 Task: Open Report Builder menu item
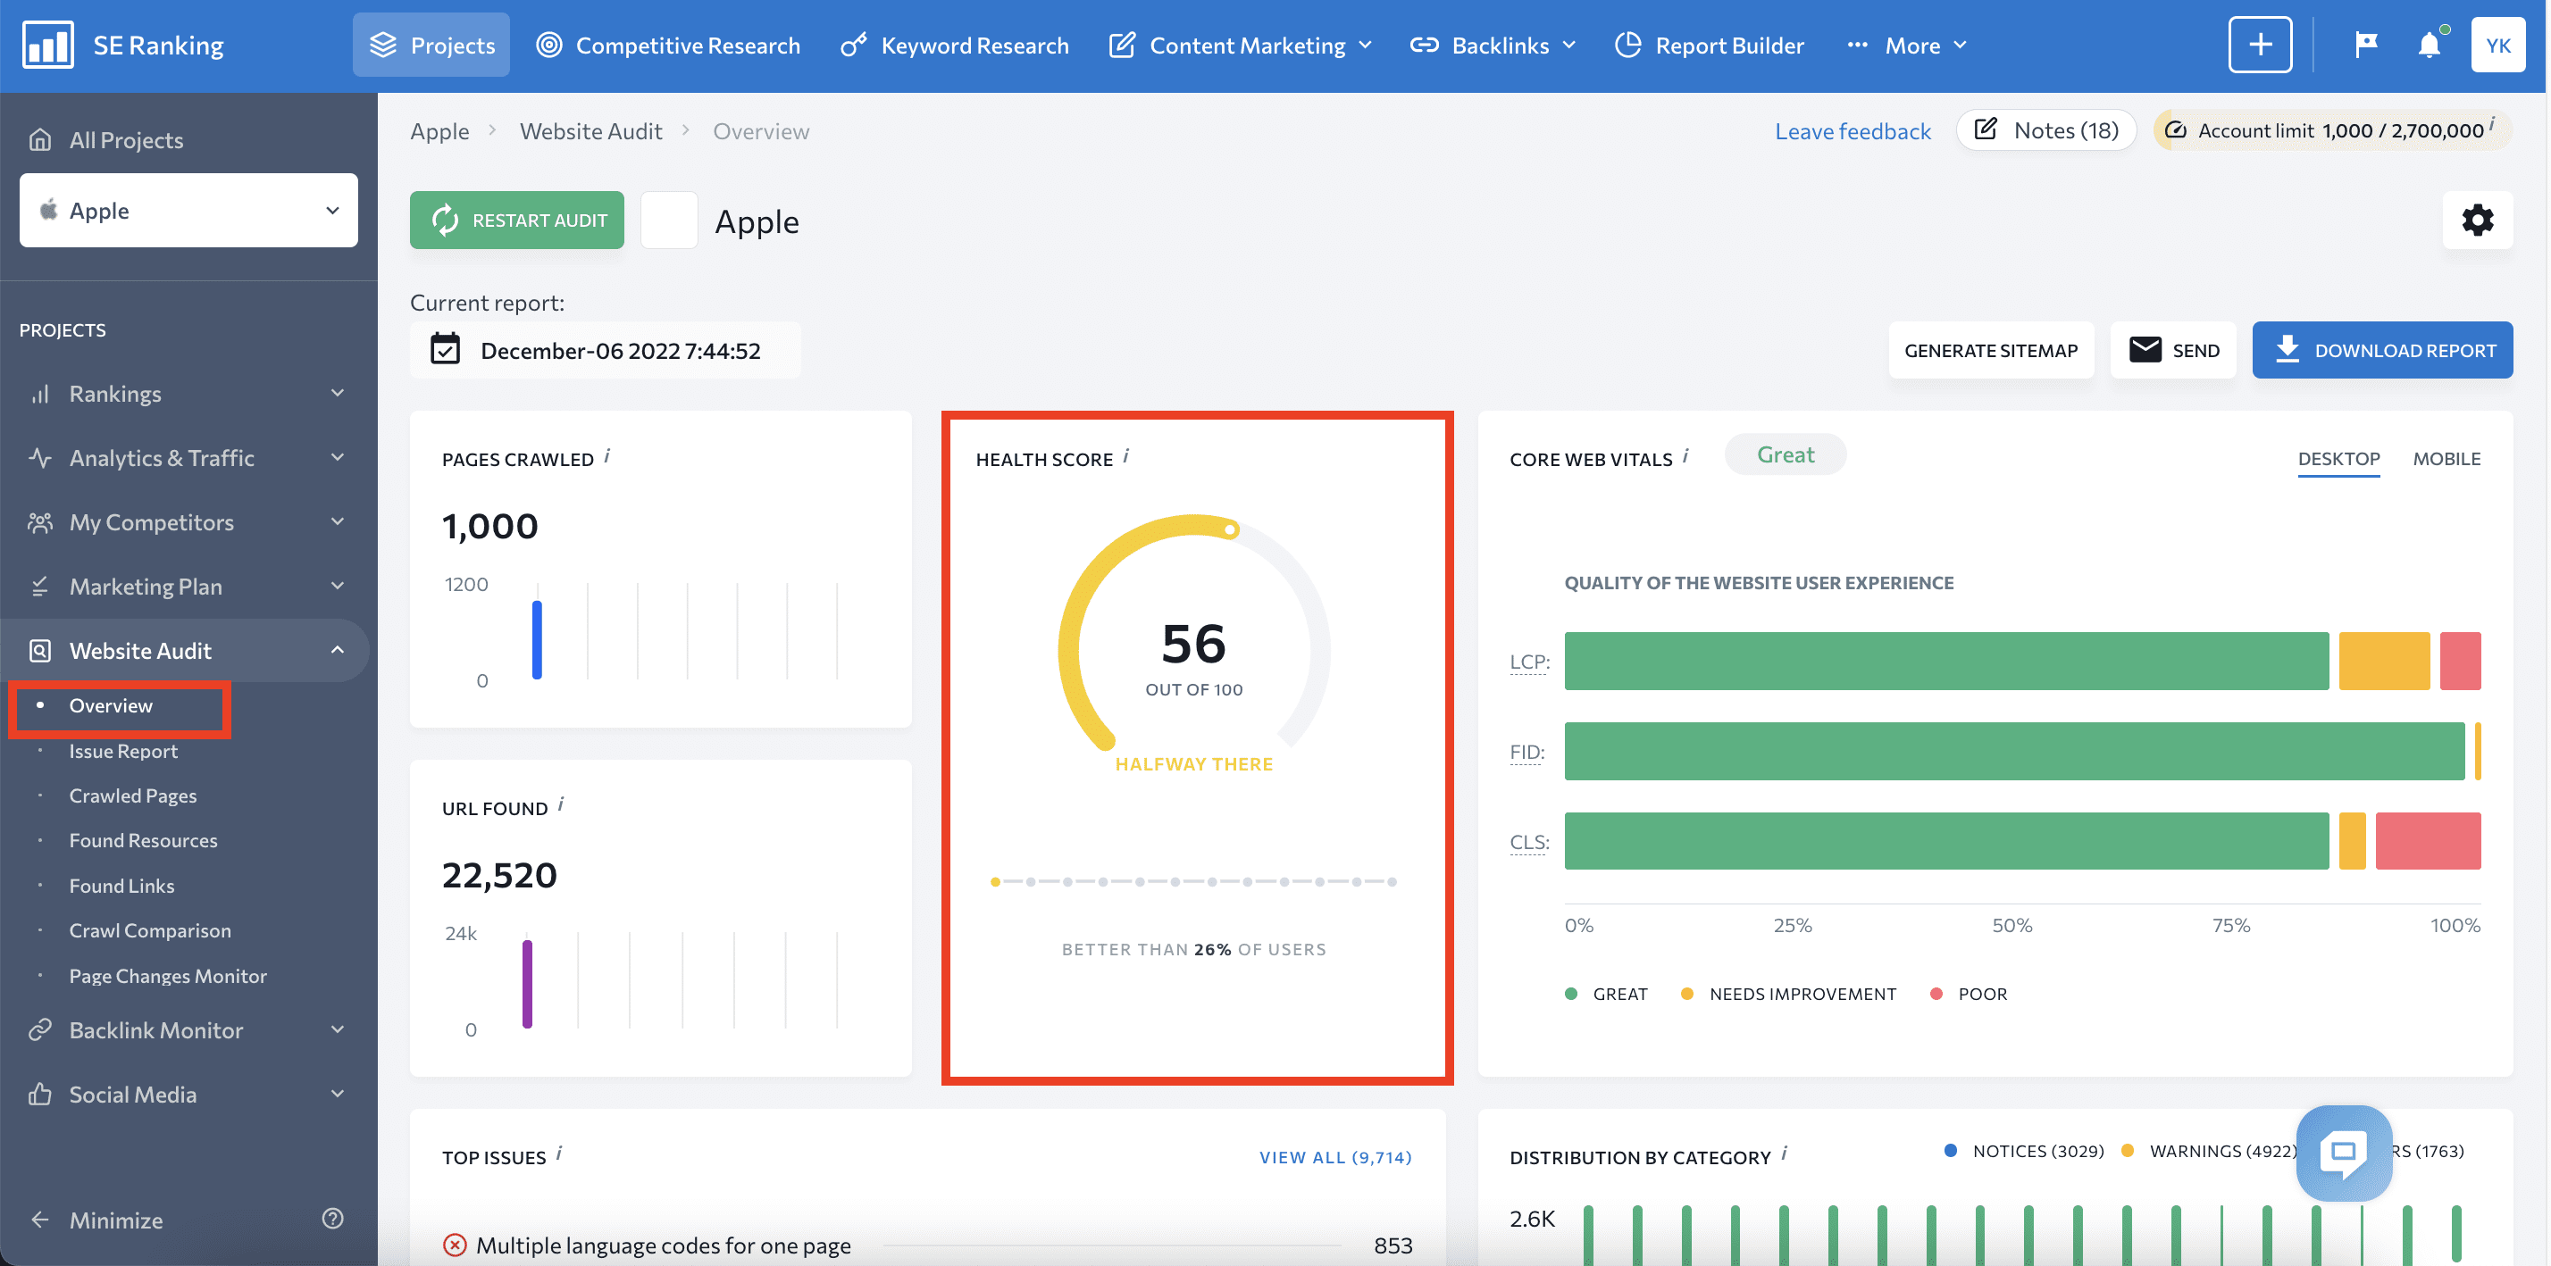(x=1710, y=46)
